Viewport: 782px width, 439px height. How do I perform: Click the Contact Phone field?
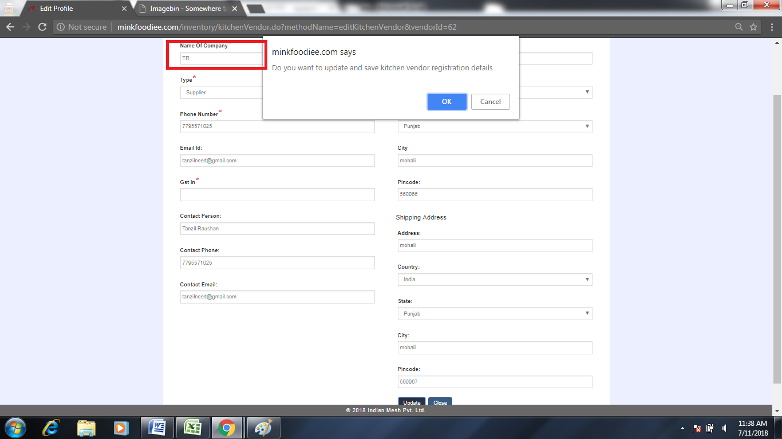point(277,263)
